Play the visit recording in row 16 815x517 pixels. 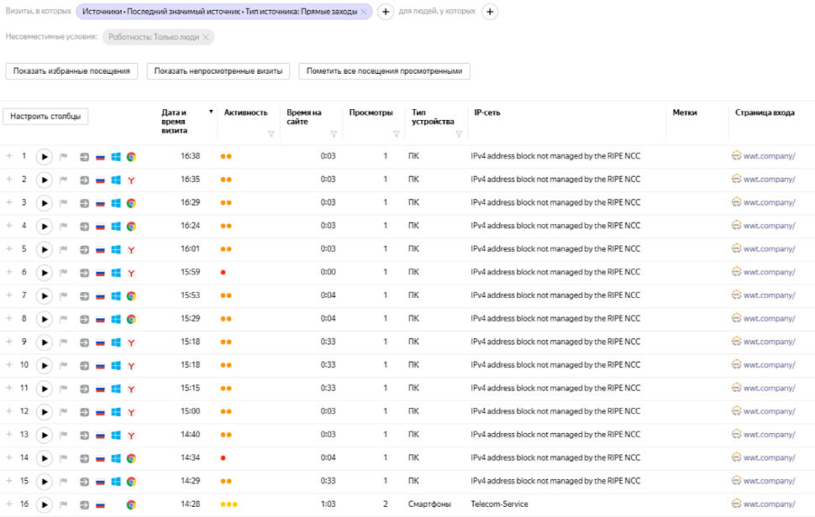(x=45, y=504)
